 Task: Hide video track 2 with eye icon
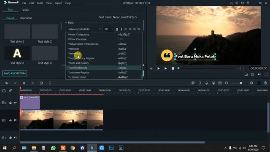point(15,103)
